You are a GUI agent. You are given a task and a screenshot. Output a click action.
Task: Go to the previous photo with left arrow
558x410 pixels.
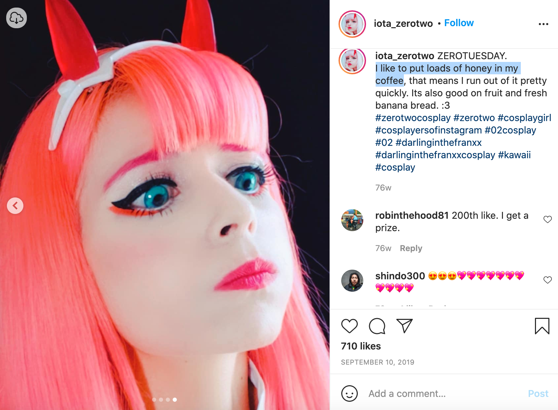(15, 206)
